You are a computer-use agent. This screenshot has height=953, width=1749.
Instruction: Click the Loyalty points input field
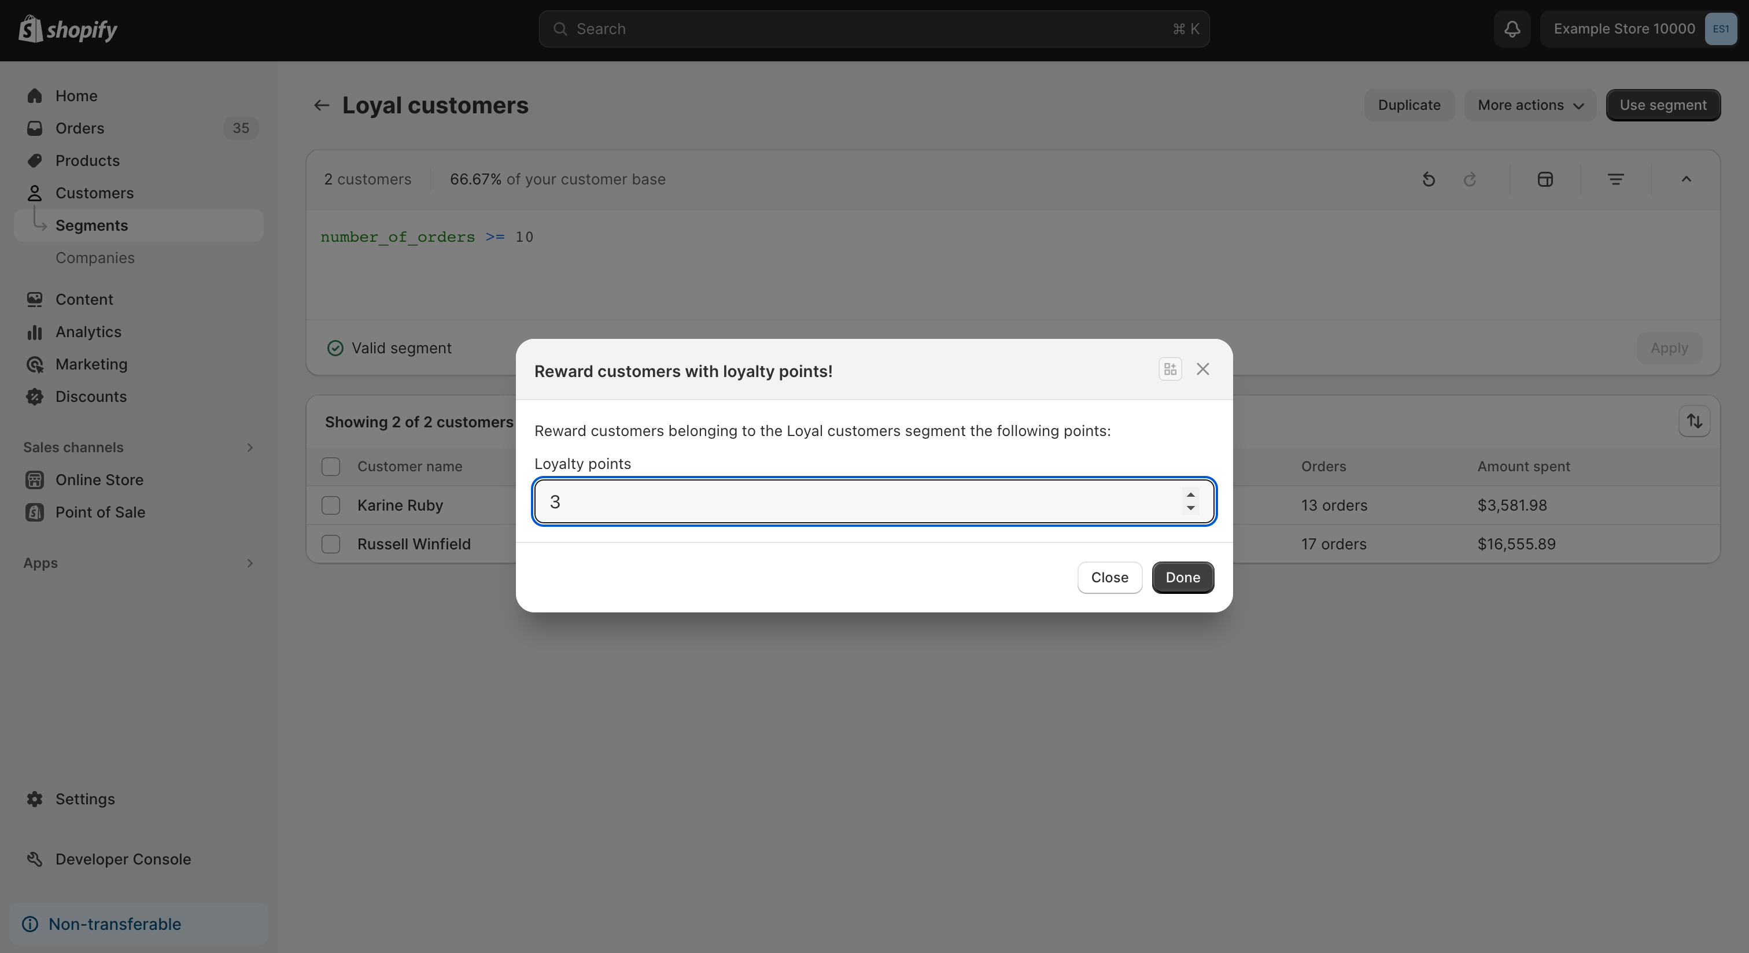click(855, 501)
